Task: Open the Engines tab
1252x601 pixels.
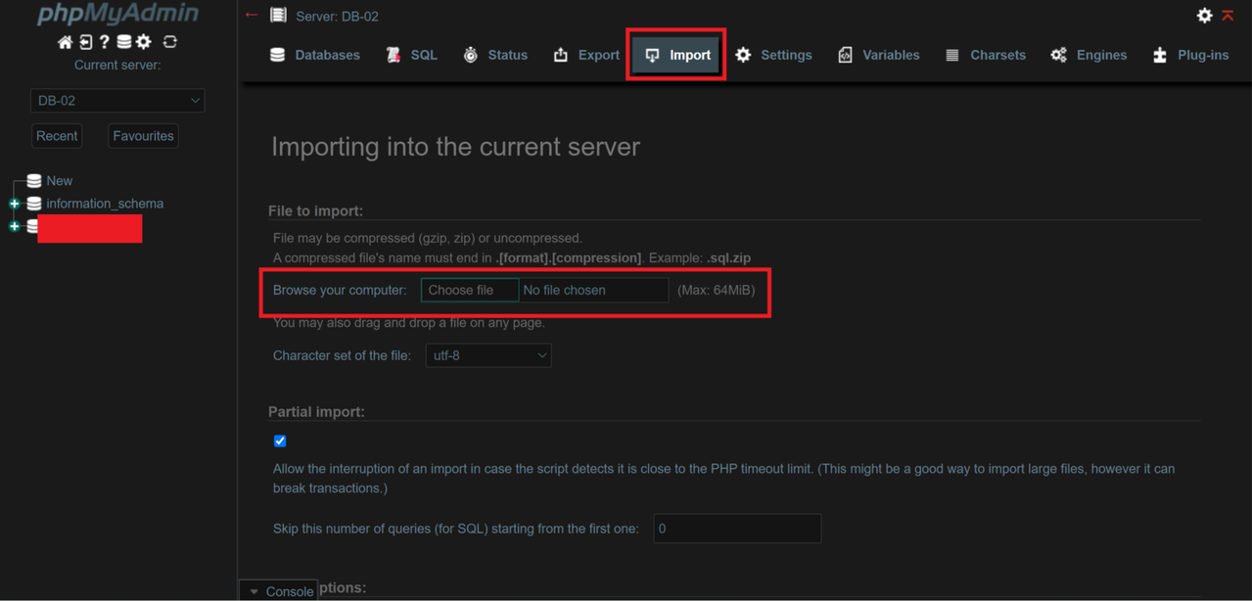Action: coord(1090,55)
